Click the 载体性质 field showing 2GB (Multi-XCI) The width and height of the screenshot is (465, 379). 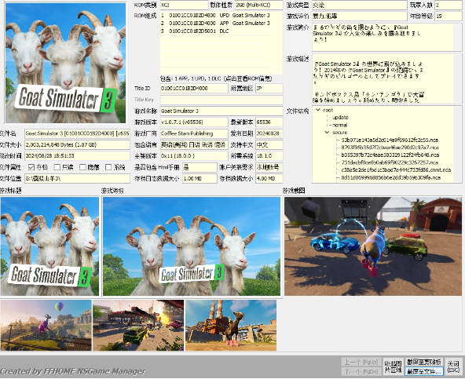point(259,5)
